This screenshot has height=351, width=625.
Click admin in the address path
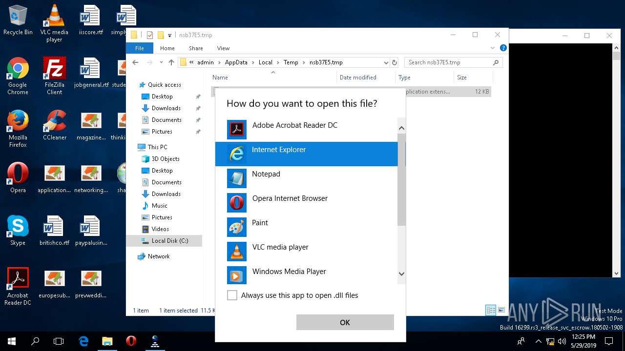[206, 62]
